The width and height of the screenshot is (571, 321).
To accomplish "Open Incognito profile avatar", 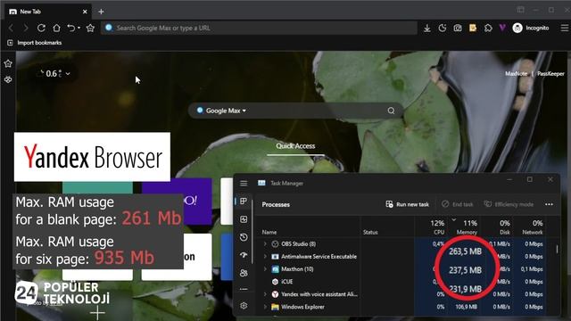I will pyautogui.click(x=517, y=28).
